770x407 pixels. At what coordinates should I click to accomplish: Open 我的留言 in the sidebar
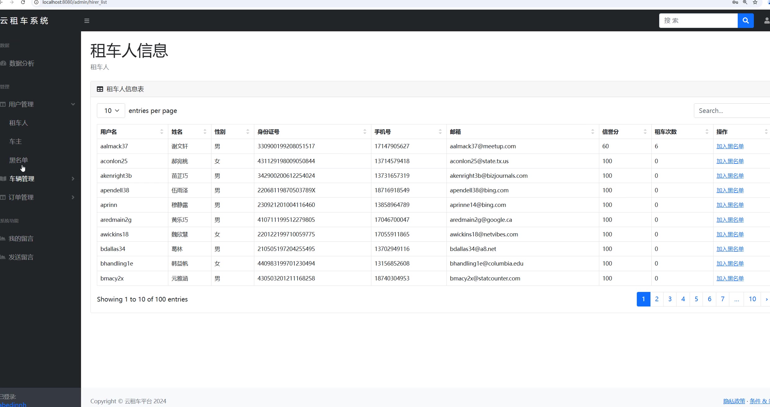click(21, 239)
